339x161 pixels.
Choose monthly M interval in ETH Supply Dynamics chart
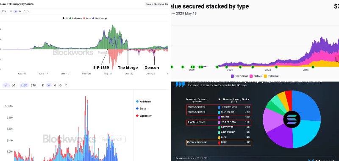point(20,11)
